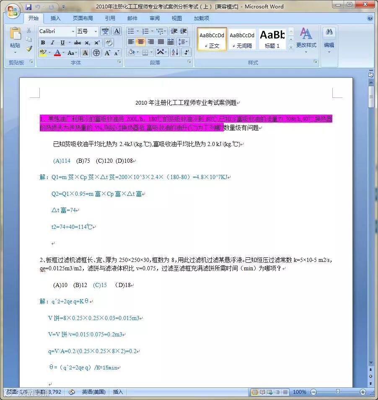Image resolution: width=378 pixels, height=400 pixels.
Task: Open the Font dialog launcher
Action: (119, 62)
